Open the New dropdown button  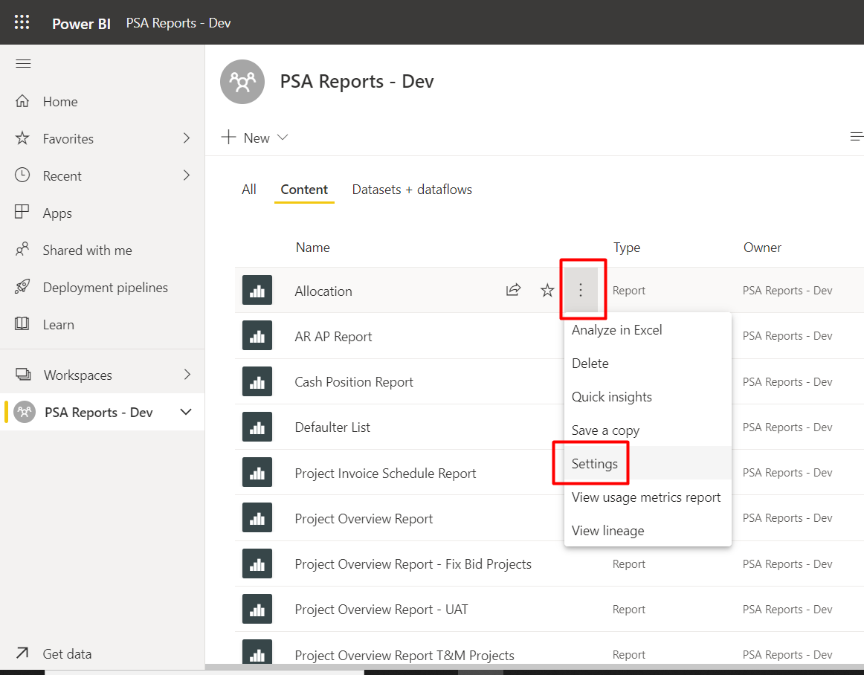(255, 138)
